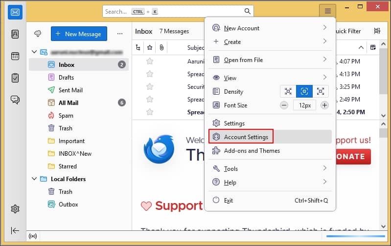Collapse the spaces toolbar
The image size is (391, 246).
point(15,230)
